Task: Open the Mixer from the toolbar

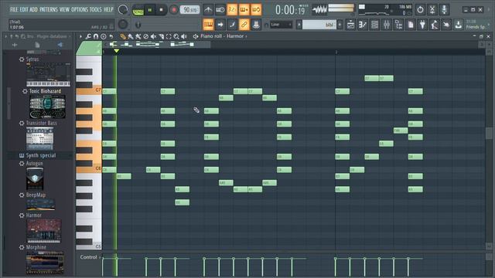Action: [387, 24]
